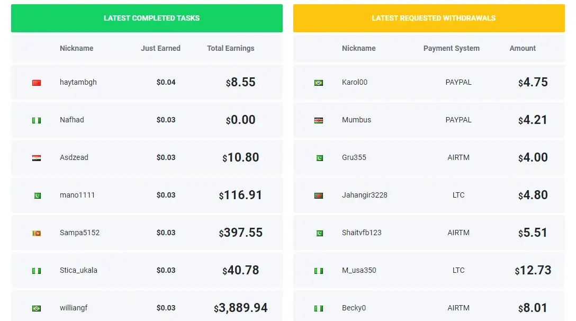Click the $4.21 withdrawal amount
Image resolution: width=576 pixels, height=321 pixels.
pos(533,120)
